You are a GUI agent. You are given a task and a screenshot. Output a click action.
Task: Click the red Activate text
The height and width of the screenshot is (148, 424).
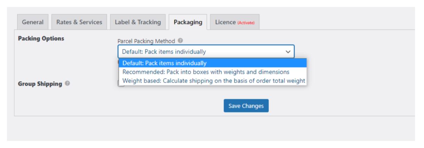tap(246, 23)
